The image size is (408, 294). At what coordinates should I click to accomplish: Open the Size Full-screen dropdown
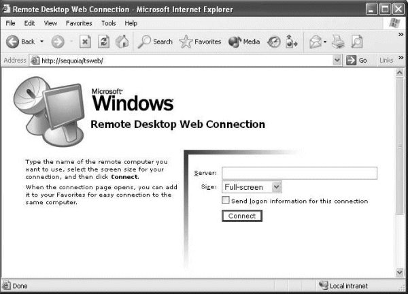click(x=252, y=187)
